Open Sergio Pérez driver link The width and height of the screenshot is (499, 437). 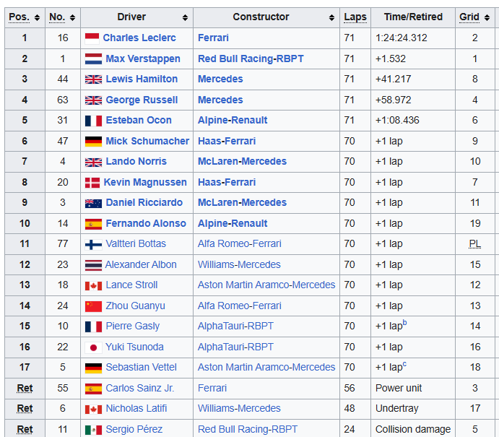click(x=134, y=429)
